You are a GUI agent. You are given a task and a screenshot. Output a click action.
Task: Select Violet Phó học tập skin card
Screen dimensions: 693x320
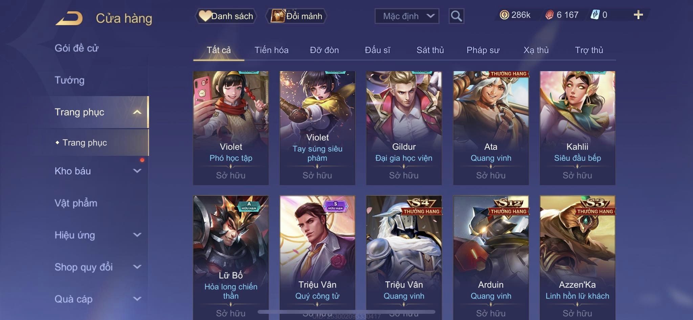(x=231, y=128)
